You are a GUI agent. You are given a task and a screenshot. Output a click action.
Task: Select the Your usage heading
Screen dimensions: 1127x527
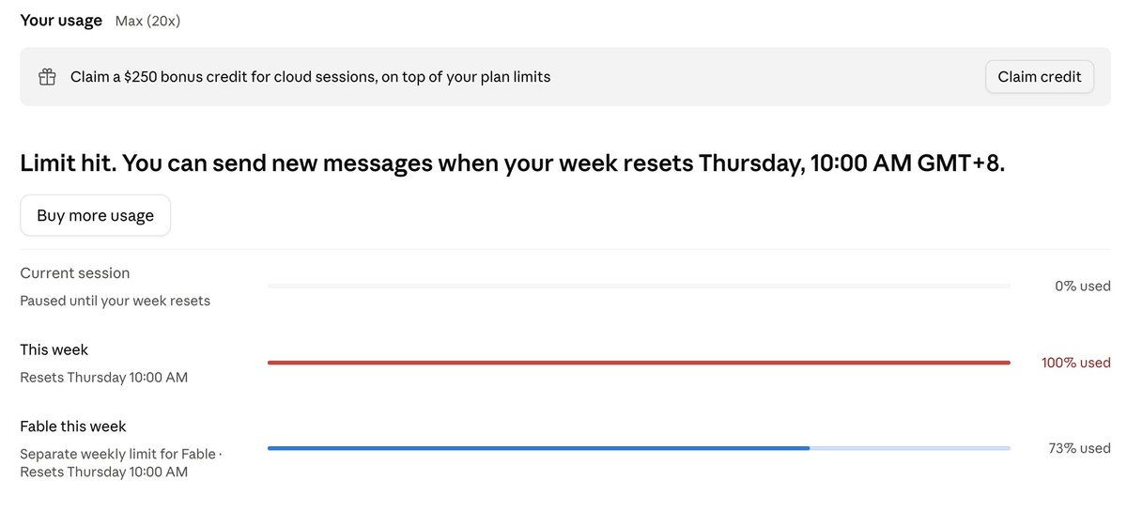click(x=61, y=20)
